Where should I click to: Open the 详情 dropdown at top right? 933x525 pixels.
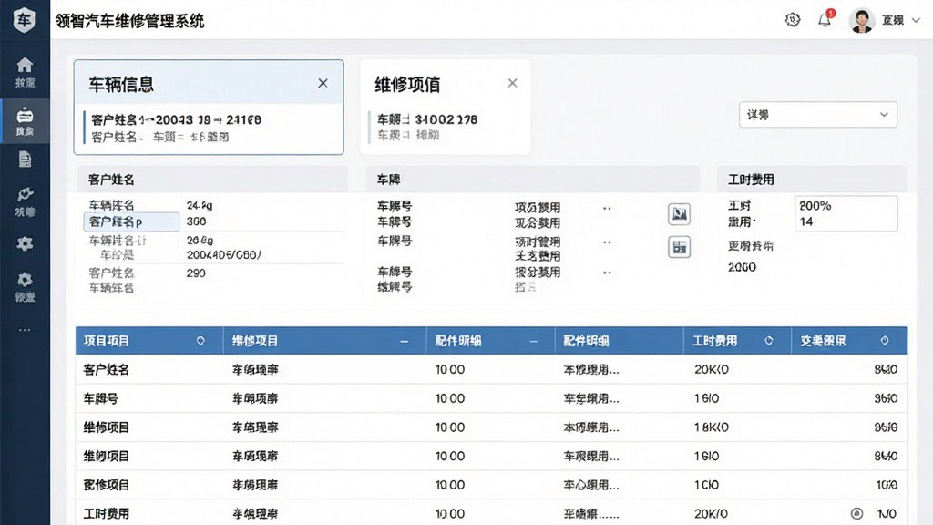pyautogui.click(x=817, y=115)
